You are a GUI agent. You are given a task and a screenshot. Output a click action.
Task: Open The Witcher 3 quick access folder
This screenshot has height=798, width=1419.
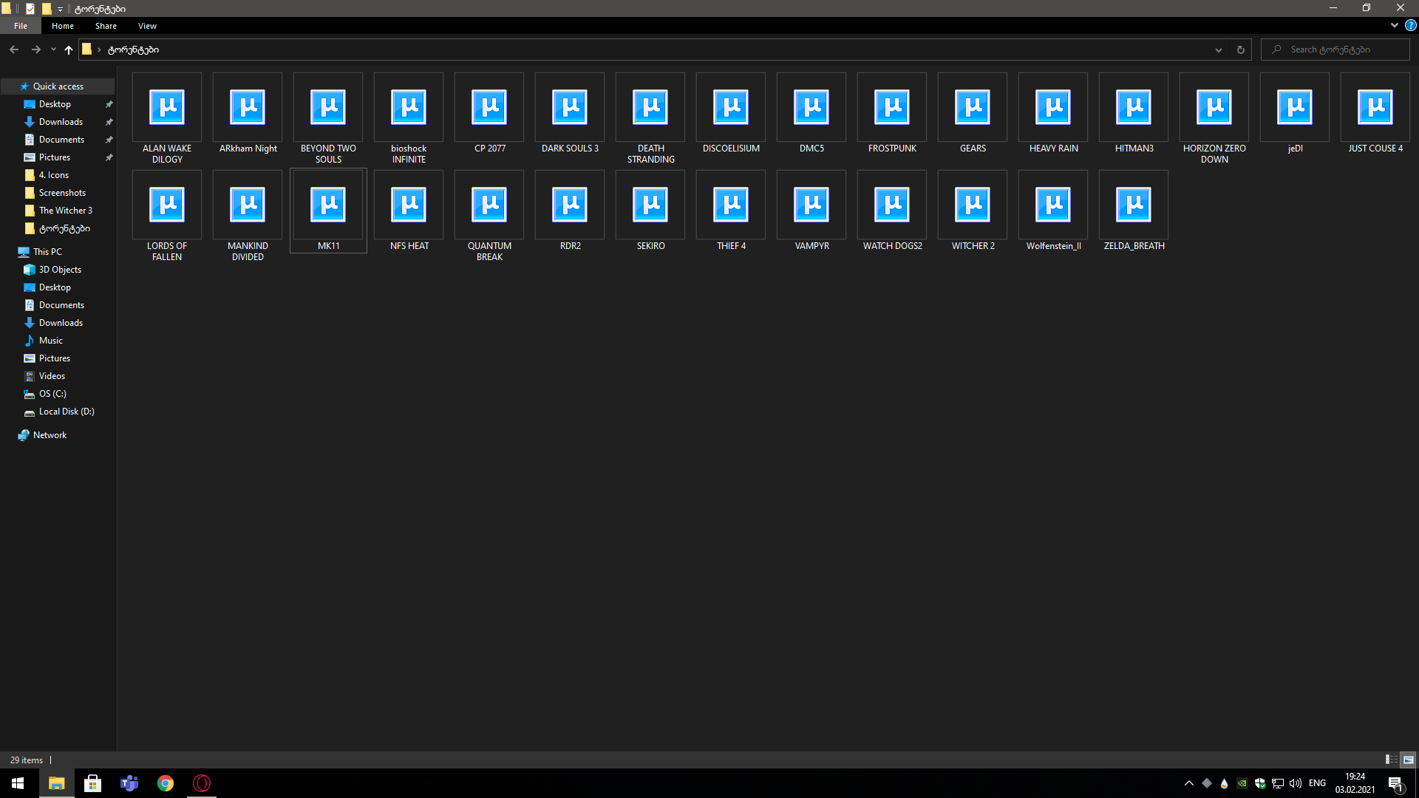(x=65, y=211)
